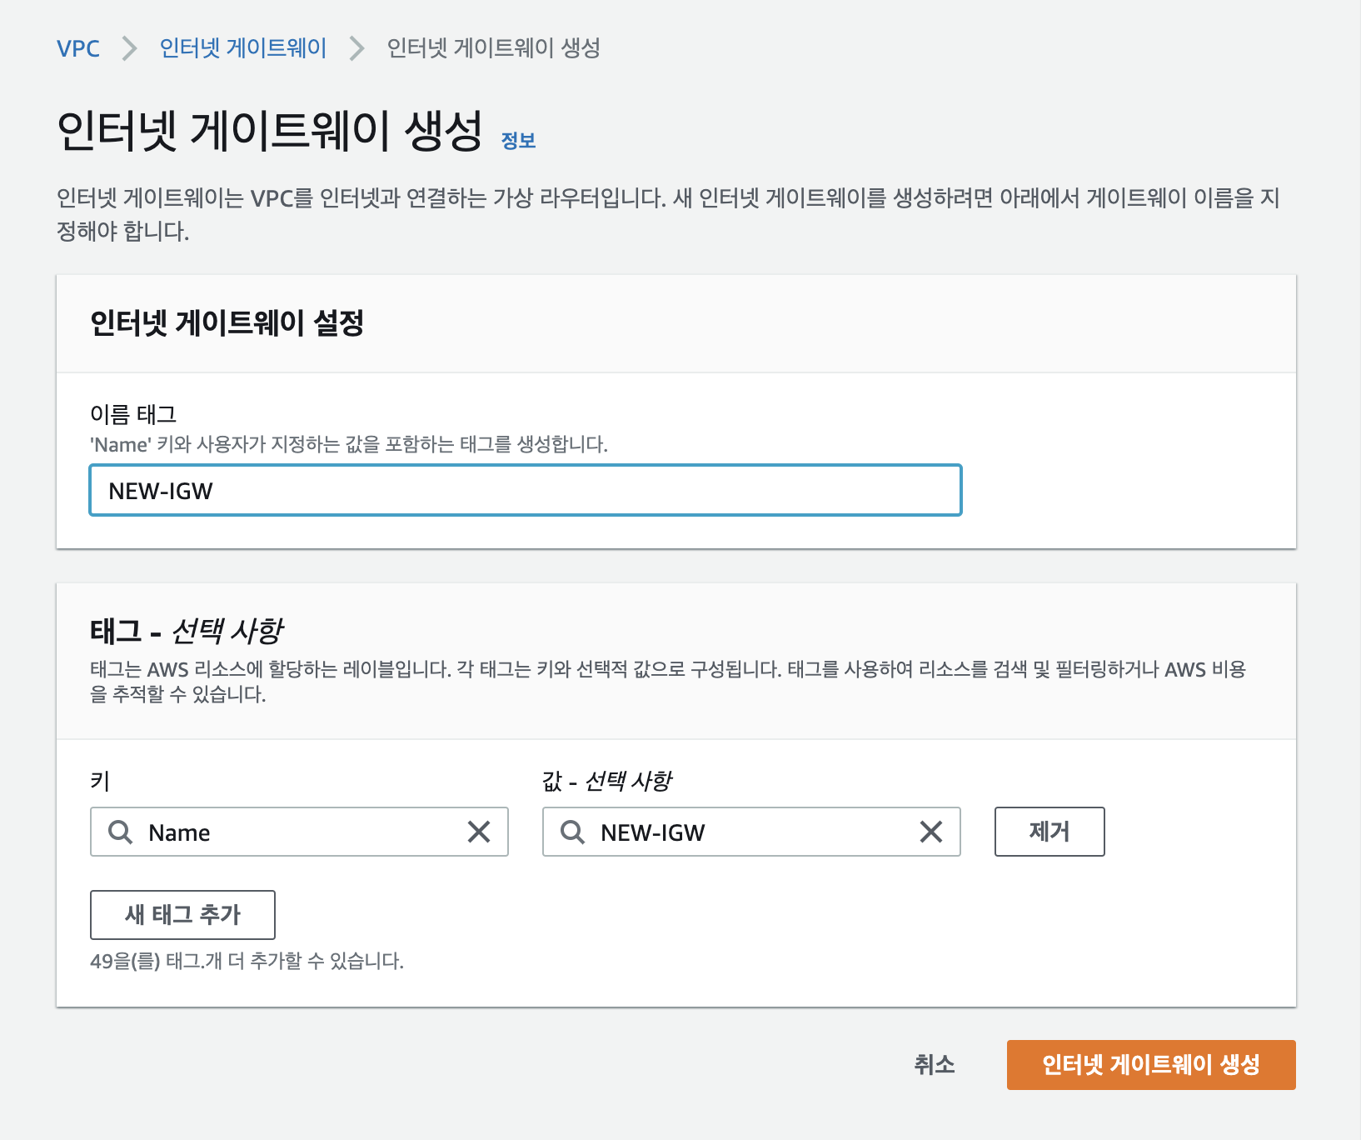Focus the Name tag key input
Viewport: 1361px width, 1140px height.
pos(299,832)
